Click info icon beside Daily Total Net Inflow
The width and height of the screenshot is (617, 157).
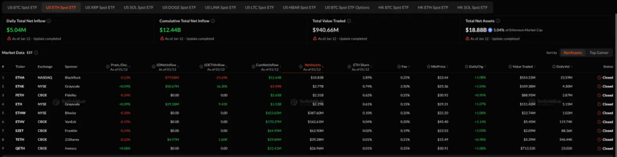point(49,21)
